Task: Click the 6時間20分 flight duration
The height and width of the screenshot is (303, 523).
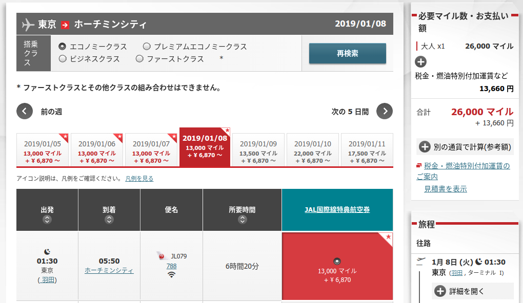Action: click(x=242, y=266)
